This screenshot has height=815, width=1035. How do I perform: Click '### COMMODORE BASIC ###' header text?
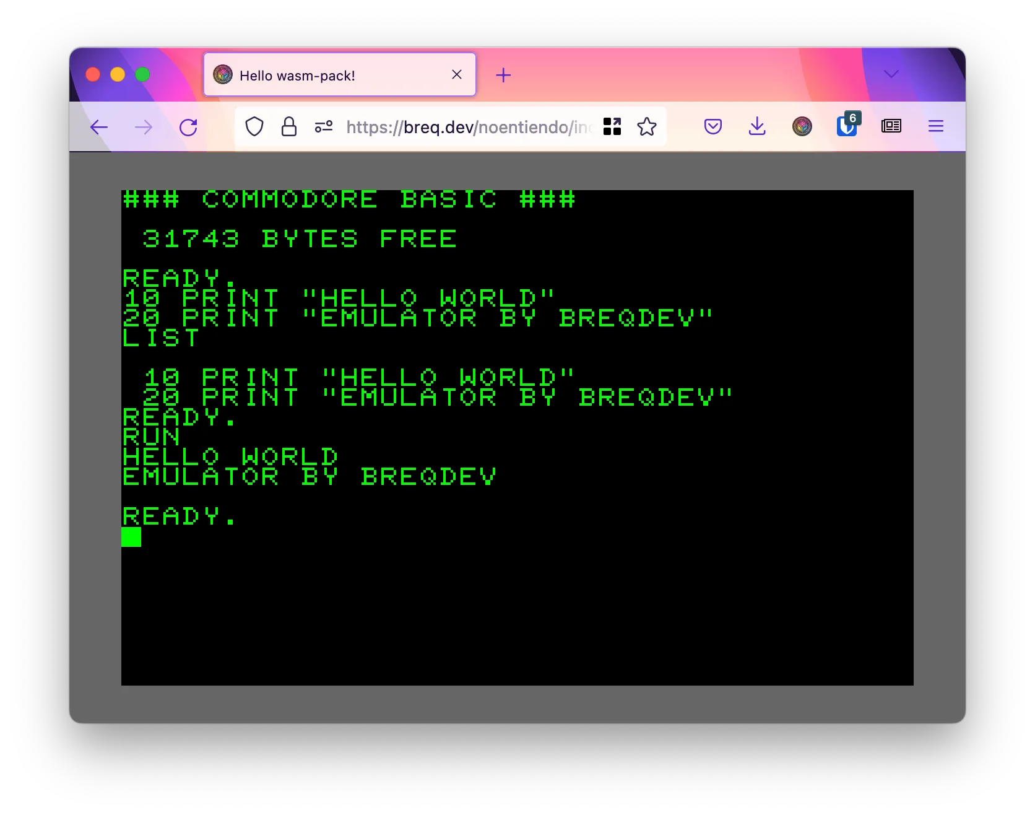click(349, 199)
